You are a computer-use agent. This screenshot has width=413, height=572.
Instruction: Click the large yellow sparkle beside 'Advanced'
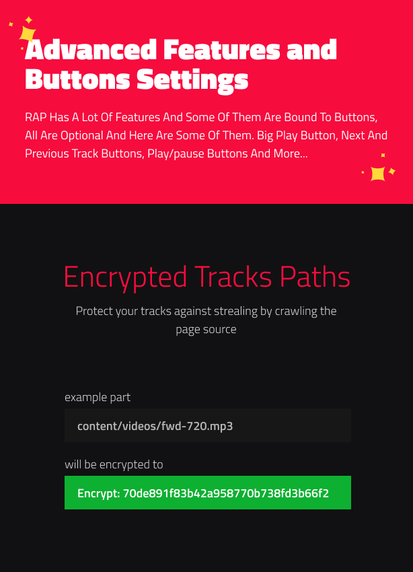coord(28,34)
